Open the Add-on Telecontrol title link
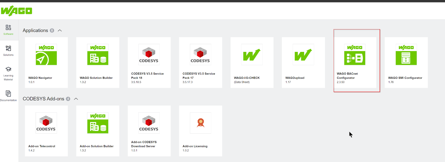This screenshot has height=162, width=445. [42, 146]
